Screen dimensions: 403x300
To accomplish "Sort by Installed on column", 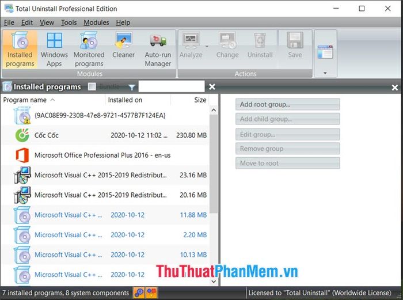I will (x=138, y=100).
